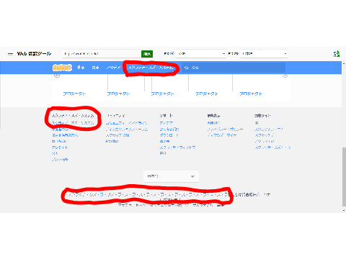
Task: Click the scrollbar down arrow
Action: [344, 210]
